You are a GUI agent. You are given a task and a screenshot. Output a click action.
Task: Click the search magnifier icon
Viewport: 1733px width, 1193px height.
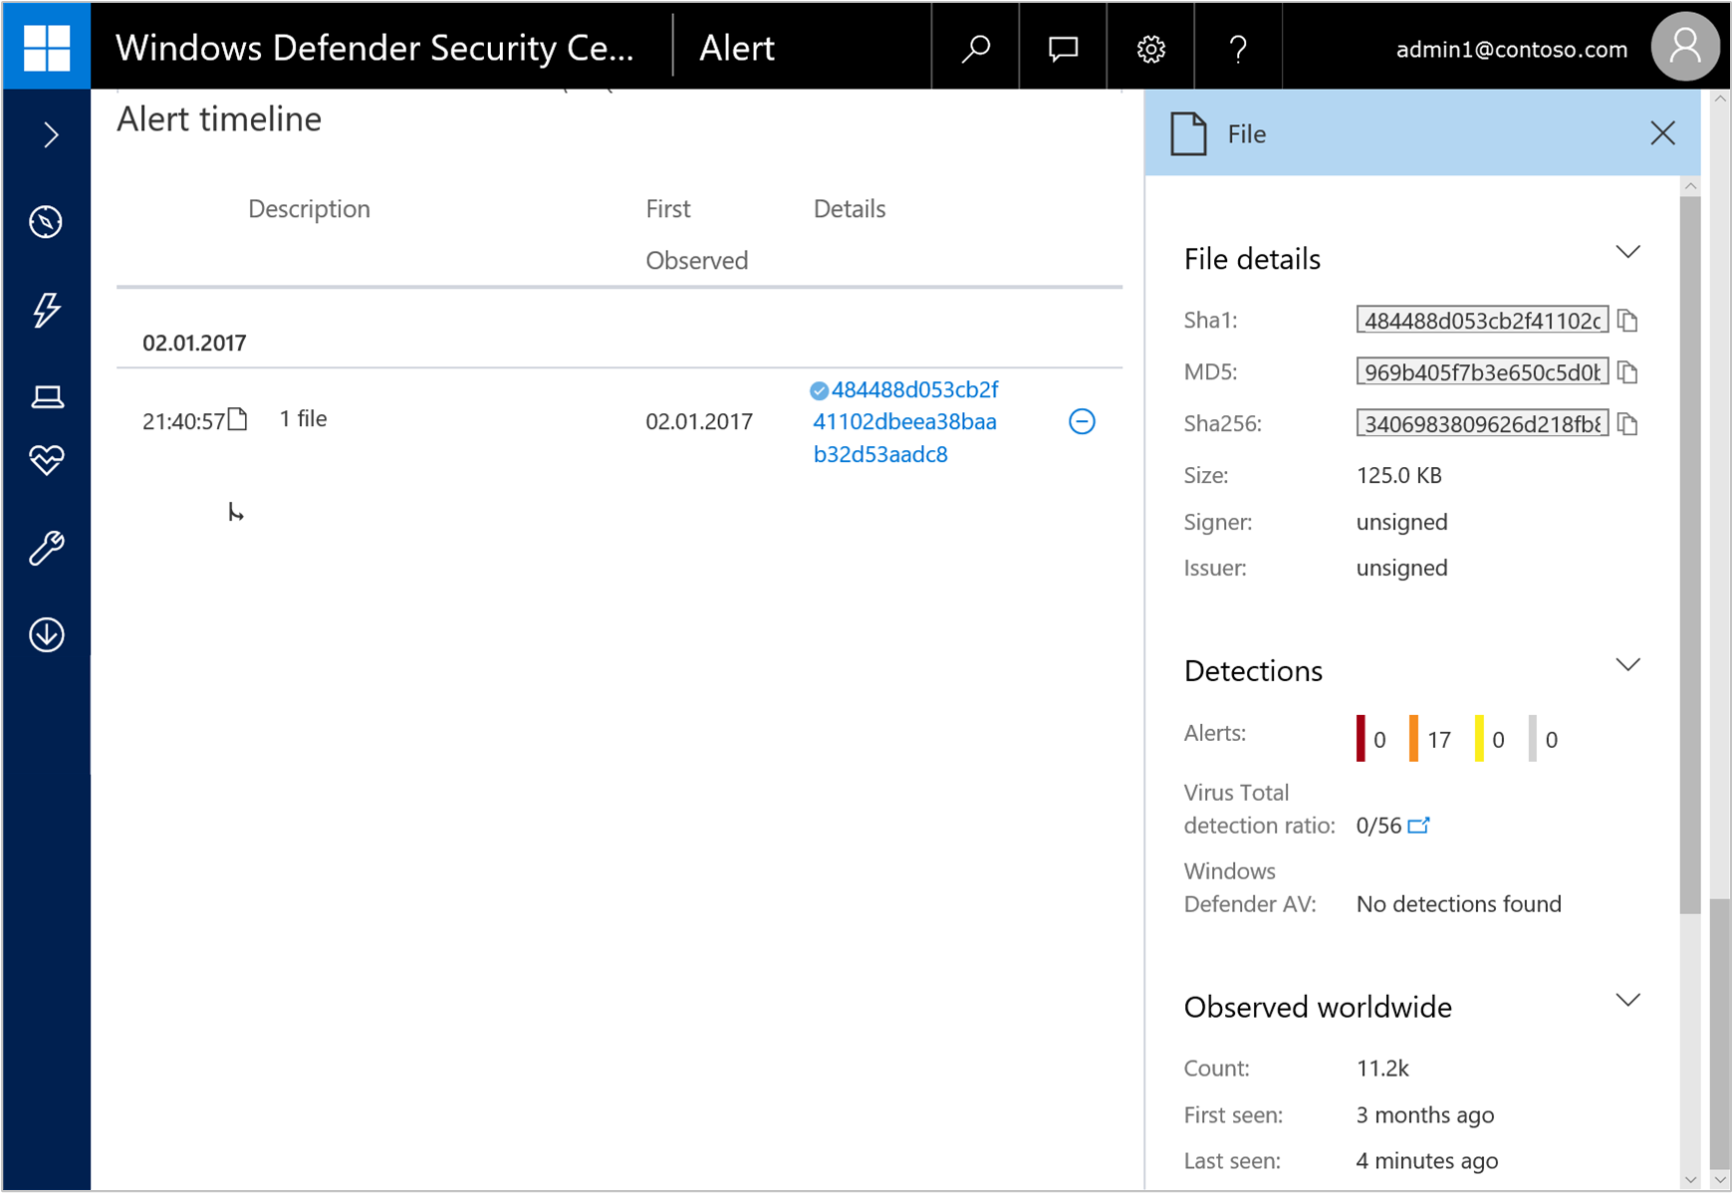pyautogui.click(x=975, y=48)
